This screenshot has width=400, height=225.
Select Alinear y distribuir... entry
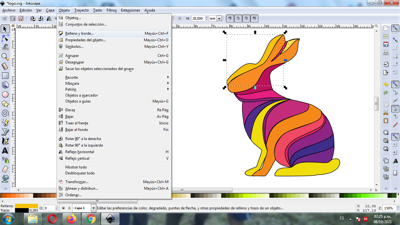click(x=114, y=188)
